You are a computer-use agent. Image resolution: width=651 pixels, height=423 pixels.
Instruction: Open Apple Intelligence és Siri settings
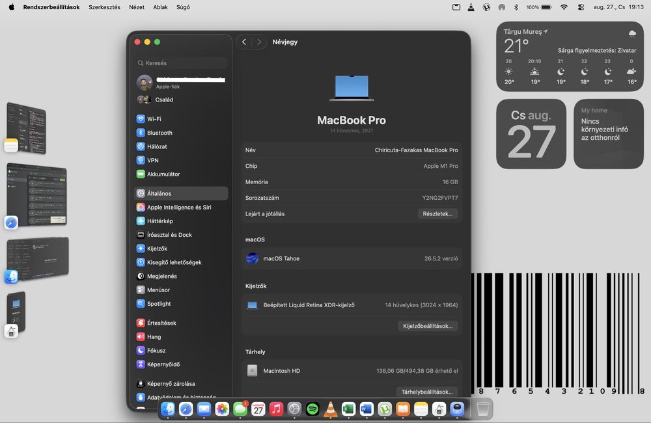point(181,207)
